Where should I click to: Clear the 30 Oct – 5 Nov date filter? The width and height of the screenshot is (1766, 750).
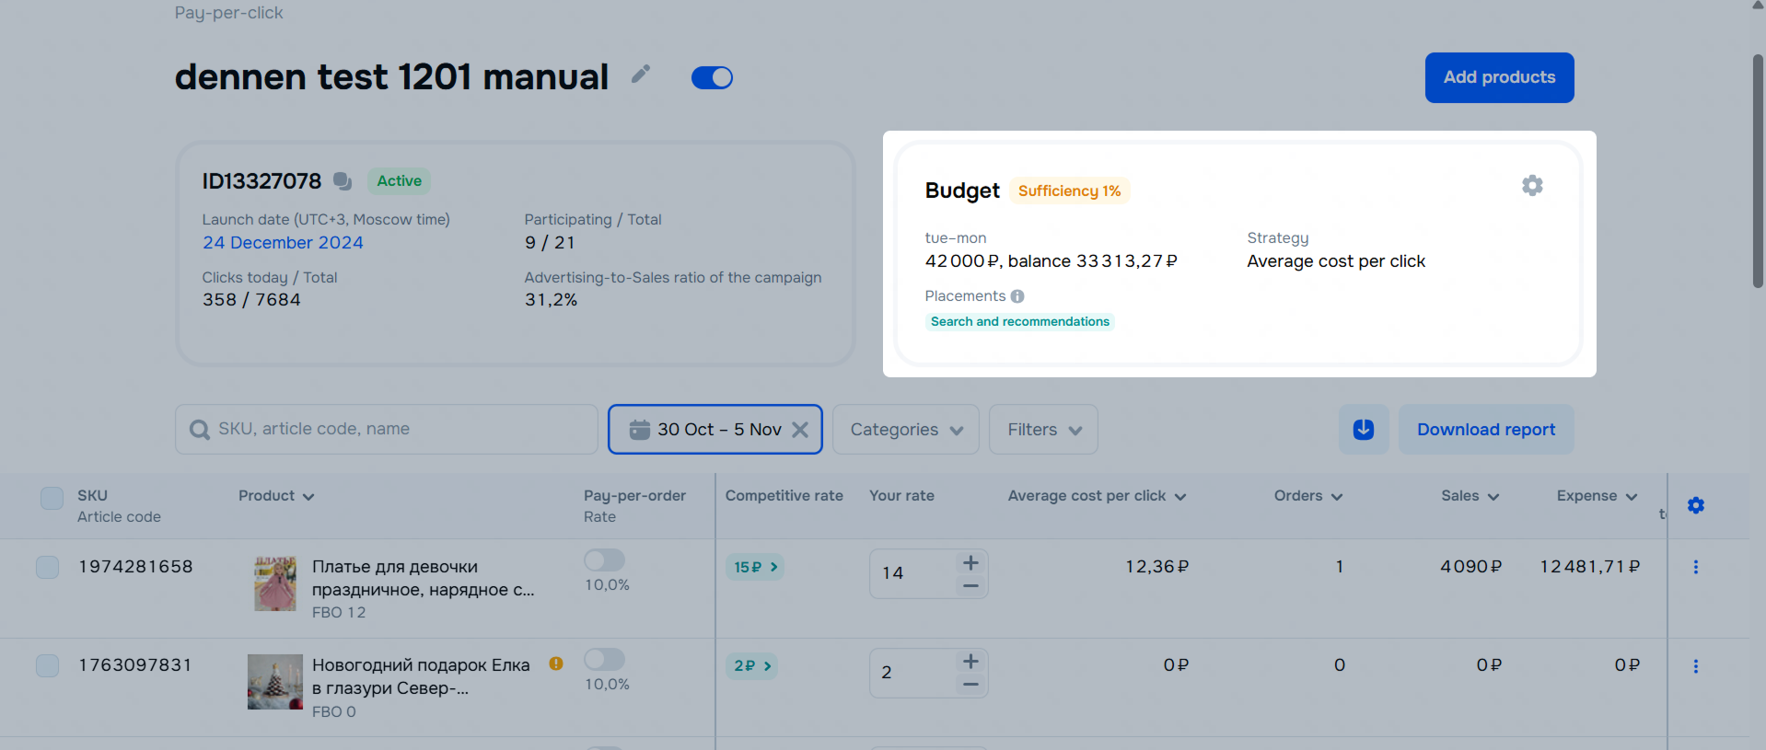(800, 430)
